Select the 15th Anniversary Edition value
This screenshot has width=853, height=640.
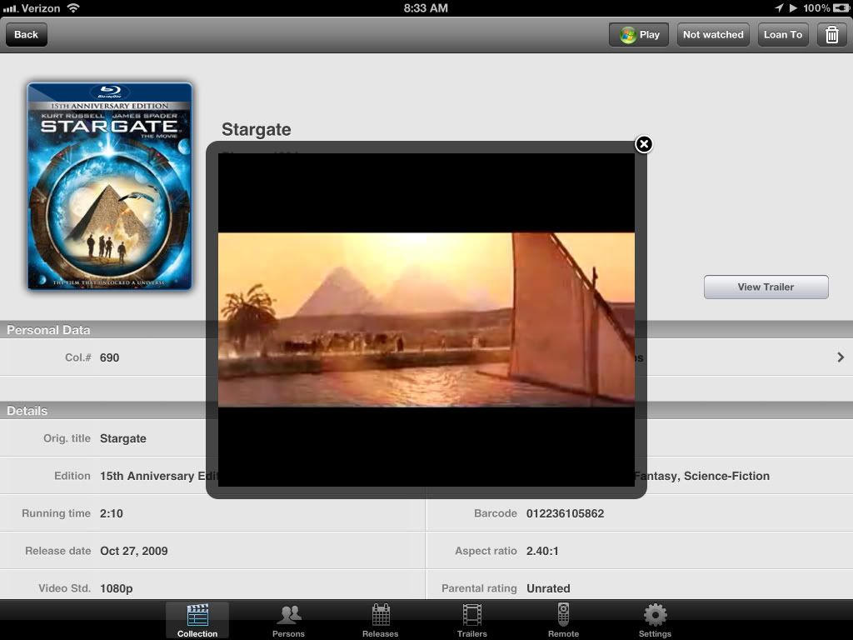click(x=159, y=476)
